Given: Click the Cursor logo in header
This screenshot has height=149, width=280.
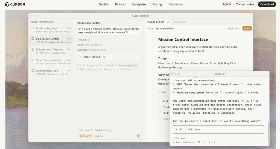Looking at the screenshot, I should coord(15,4).
